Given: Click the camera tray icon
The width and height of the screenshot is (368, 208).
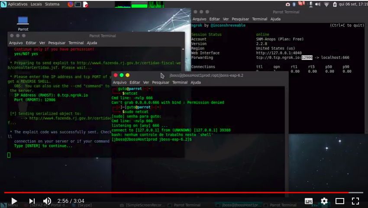Looking at the screenshot, I should point(288,4).
